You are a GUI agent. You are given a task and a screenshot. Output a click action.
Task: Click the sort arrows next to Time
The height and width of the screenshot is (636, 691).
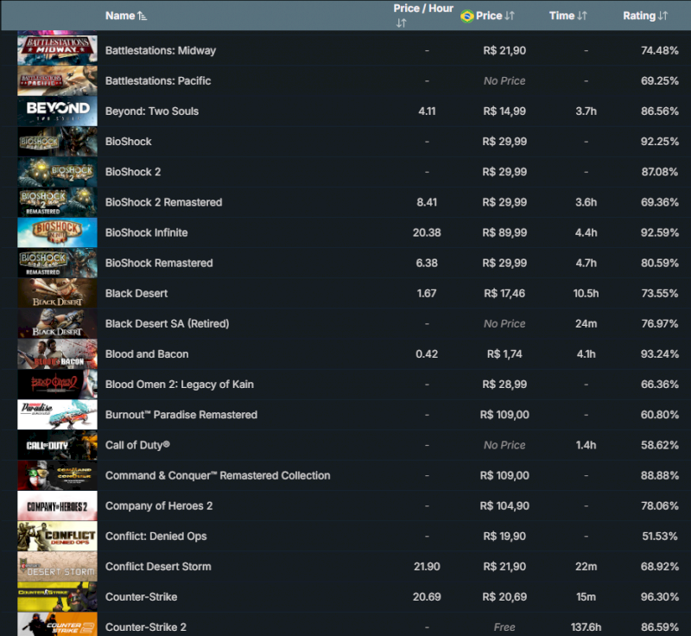pos(582,16)
